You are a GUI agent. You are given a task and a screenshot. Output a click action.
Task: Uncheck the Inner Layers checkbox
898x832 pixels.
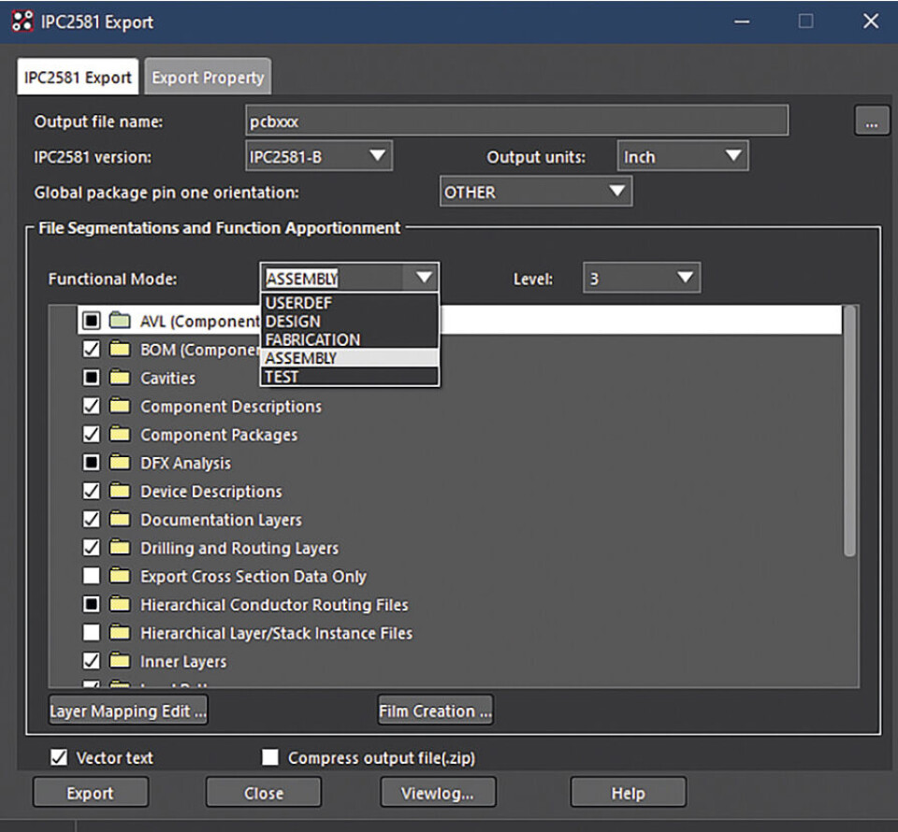pos(91,661)
